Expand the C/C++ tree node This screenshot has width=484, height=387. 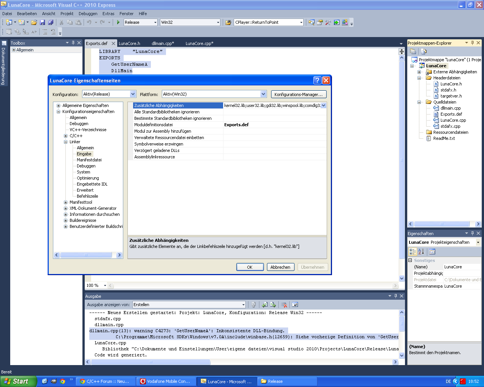pos(66,136)
